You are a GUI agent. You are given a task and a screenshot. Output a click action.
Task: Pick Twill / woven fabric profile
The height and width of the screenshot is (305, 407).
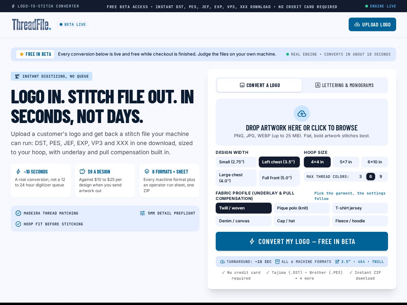(x=244, y=208)
